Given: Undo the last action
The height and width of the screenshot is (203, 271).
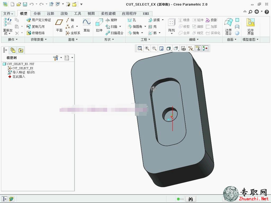Looking at the screenshot, I should click(31, 4).
